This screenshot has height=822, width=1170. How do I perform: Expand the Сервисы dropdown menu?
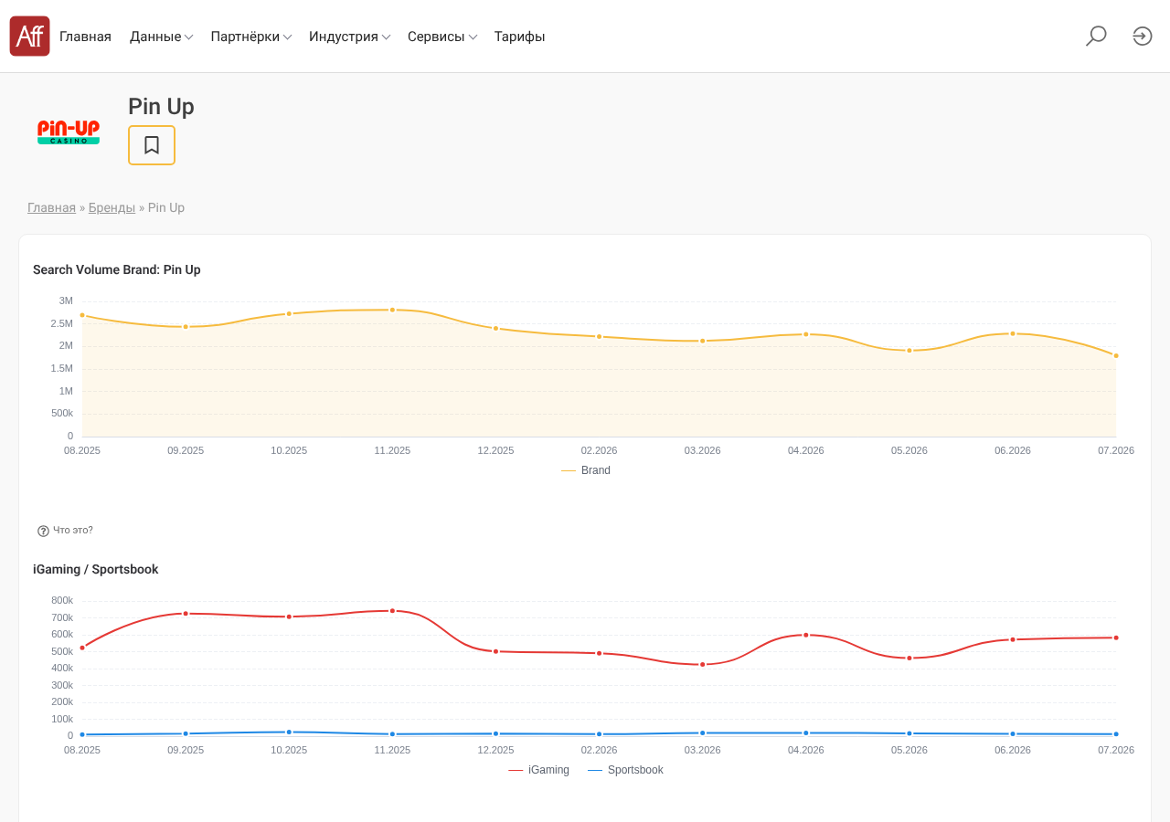click(442, 37)
